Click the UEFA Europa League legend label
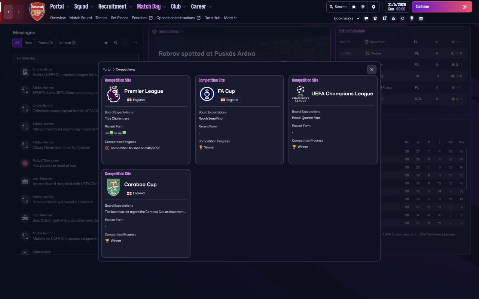 coord(398,234)
